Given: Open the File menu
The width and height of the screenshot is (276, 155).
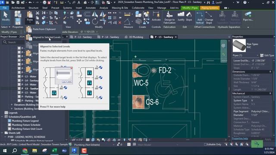Looking at the screenshot, I should 5,8.
